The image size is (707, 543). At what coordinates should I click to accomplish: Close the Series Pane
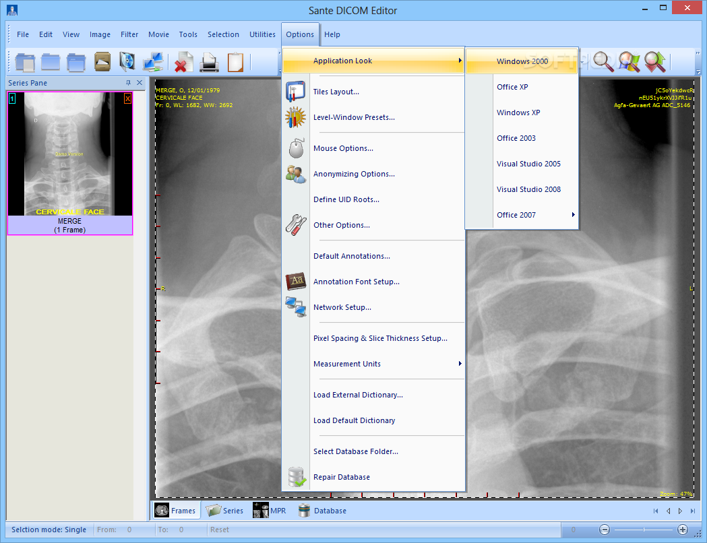coord(140,82)
